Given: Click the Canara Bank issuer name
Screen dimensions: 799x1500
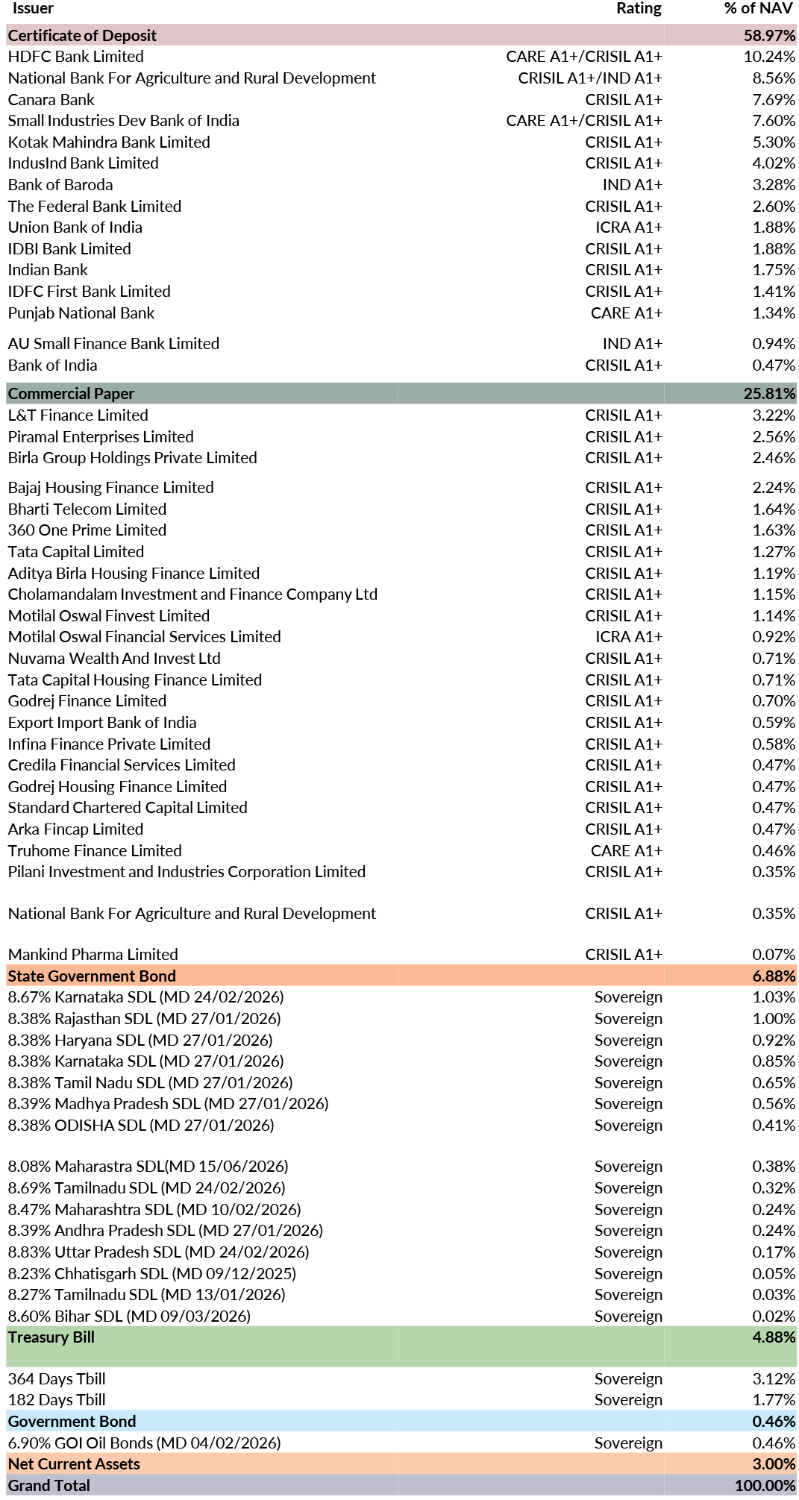Looking at the screenshot, I should pos(51,100).
